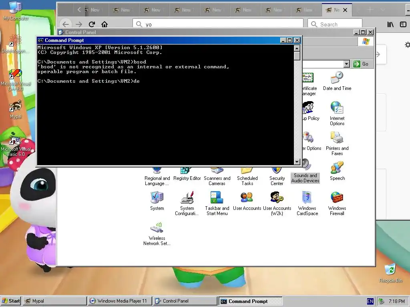Screen dimensions: 410x307
Task: Open Windows Firewall applet
Action: coord(337,203)
